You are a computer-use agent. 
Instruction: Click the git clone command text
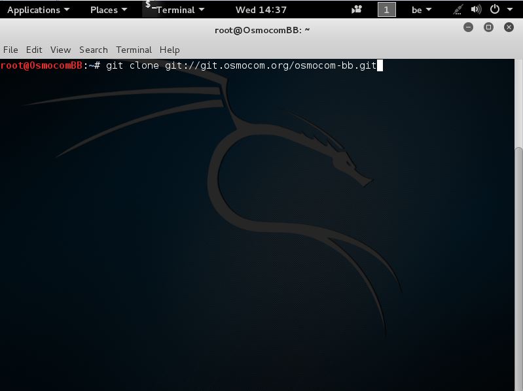click(x=241, y=65)
